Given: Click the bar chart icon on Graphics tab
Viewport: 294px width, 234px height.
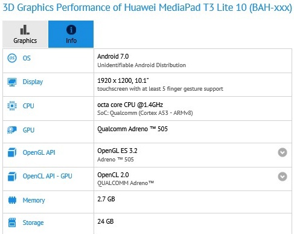Looking at the screenshot, I should [x=25, y=30].
